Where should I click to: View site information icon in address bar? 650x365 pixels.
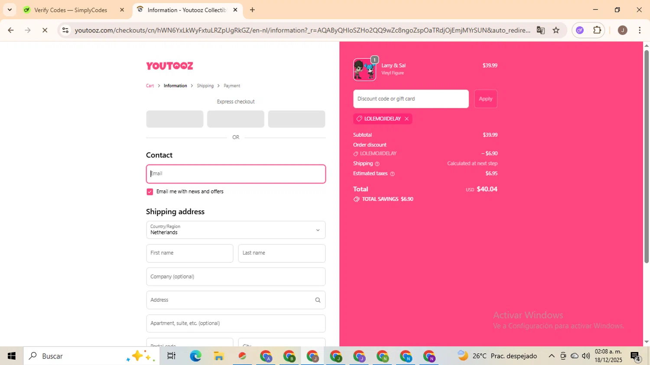tap(65, 30)
